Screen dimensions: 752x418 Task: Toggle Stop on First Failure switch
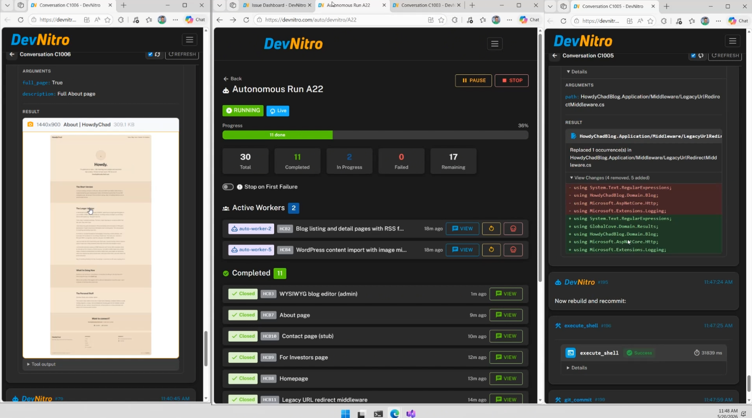click(228, 187)
